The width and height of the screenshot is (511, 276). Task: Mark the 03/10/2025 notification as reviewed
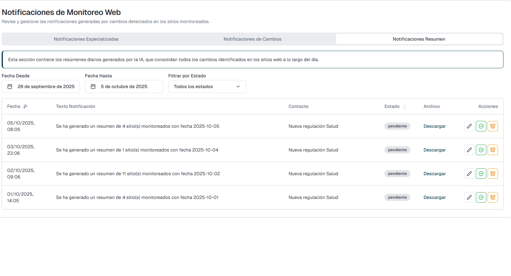pyautogui.click(x=481, y=150)
